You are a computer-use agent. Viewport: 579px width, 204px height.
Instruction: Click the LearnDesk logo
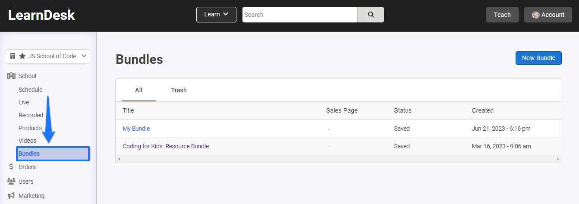(41, 15)
